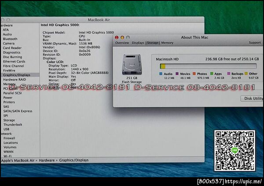Select Disc Burning in the sidebar
The width and height of the screenshot is (264, 186).
(x=12, y=57)
